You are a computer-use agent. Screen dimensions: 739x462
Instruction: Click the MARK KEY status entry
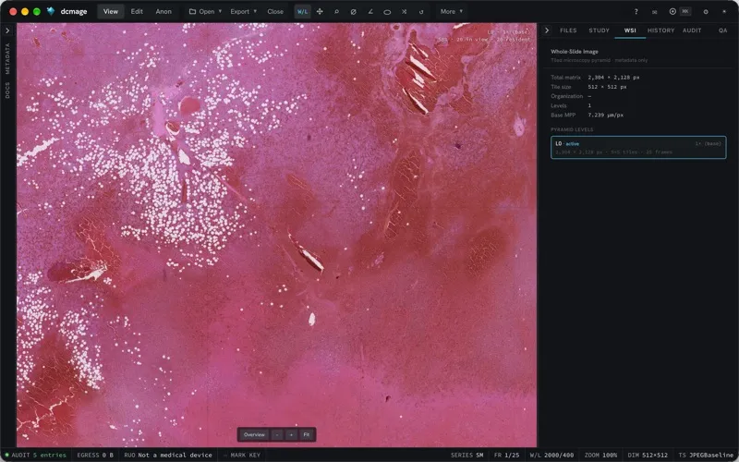click(242, 455)
